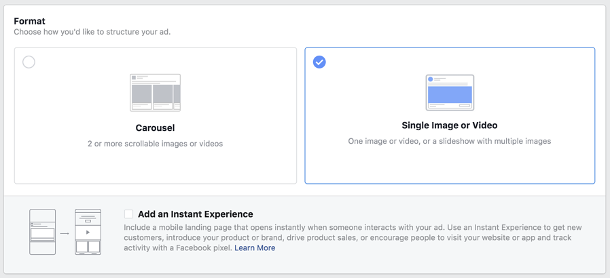Click "Choose how you'd like to structure your ad"

[x=92, y=32]
